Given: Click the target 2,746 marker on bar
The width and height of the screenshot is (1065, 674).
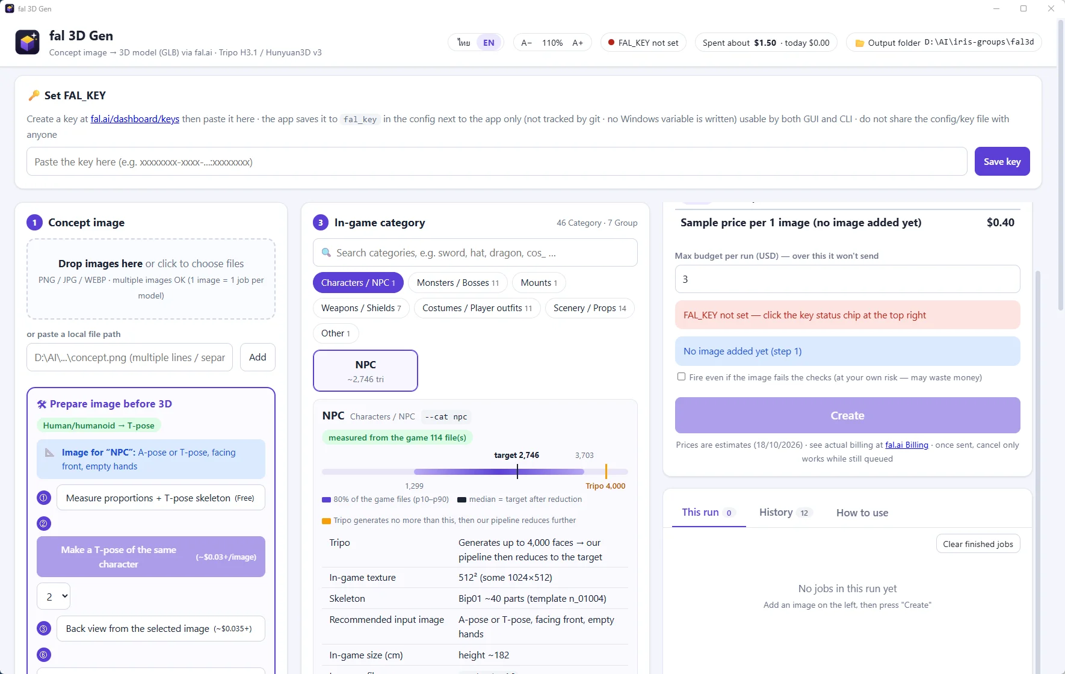Looking at the screenshot, I should (517, 471).
